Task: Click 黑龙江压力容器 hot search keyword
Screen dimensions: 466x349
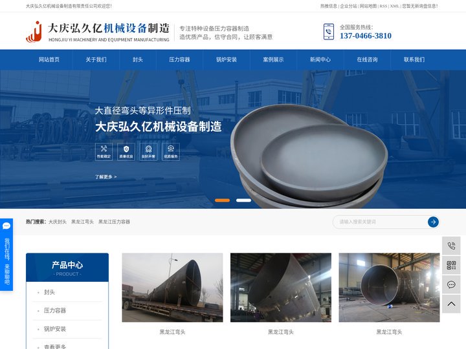Action: [114, 222]
